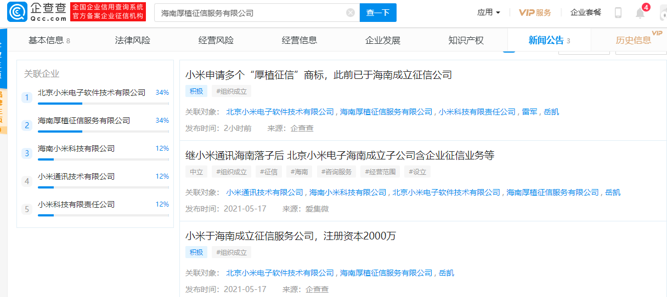Open related company 小米通讯技术有限公司 in sidebar
Screen dimensions: 667x297
76,176
